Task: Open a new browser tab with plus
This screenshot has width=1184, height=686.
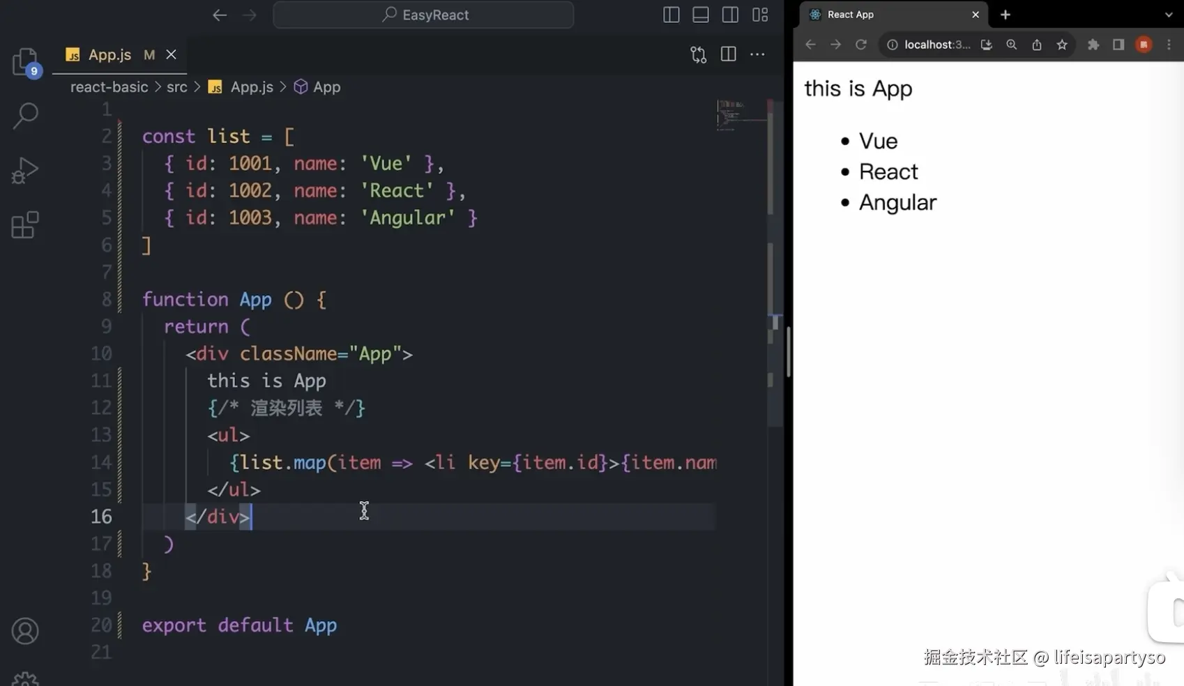Action: coord(1005,15)
